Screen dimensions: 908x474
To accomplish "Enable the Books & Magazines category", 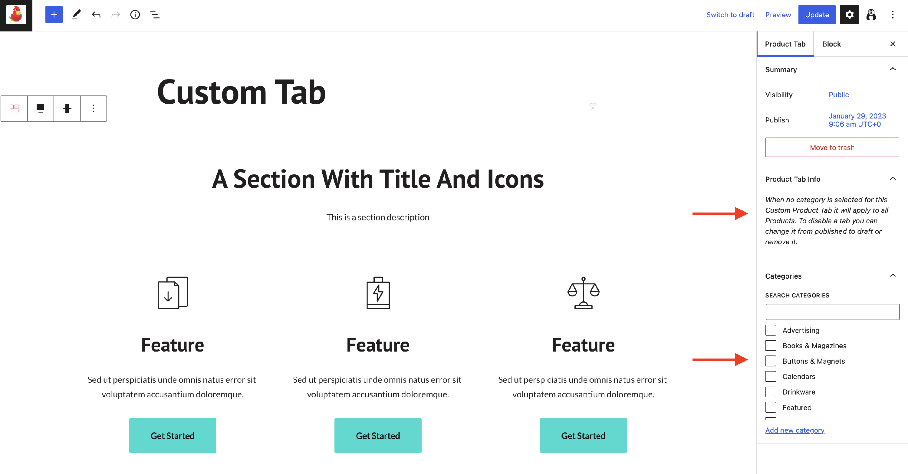I will [771, 346].
